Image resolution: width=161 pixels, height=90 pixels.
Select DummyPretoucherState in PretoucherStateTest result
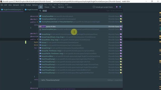point(80,22)
